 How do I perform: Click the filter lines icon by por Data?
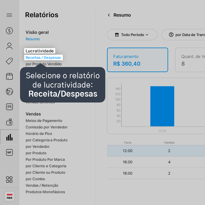click(x=171, y=35)
